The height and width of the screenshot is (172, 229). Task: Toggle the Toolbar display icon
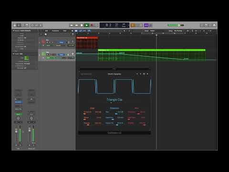tap(27, 25)
